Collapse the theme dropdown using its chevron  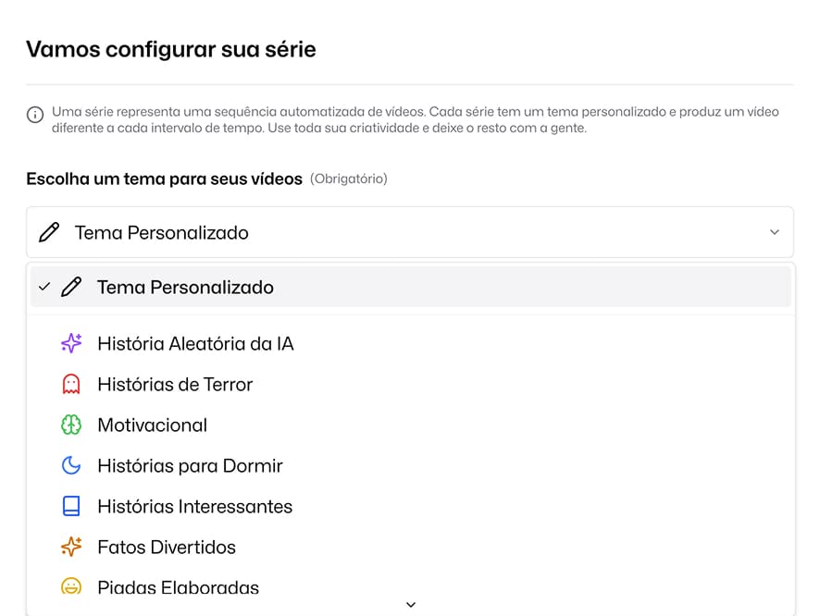(775, 232)
